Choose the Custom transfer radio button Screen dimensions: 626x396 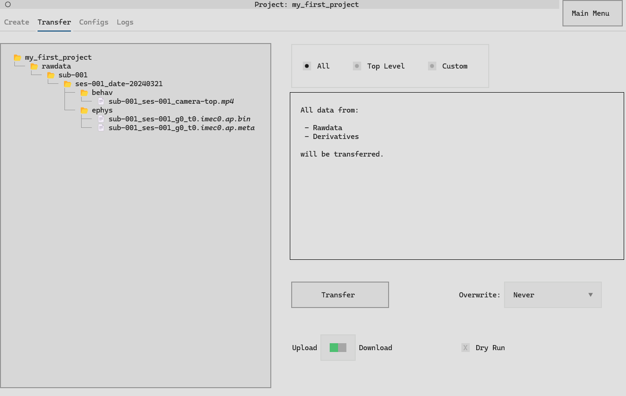(432, 66)
